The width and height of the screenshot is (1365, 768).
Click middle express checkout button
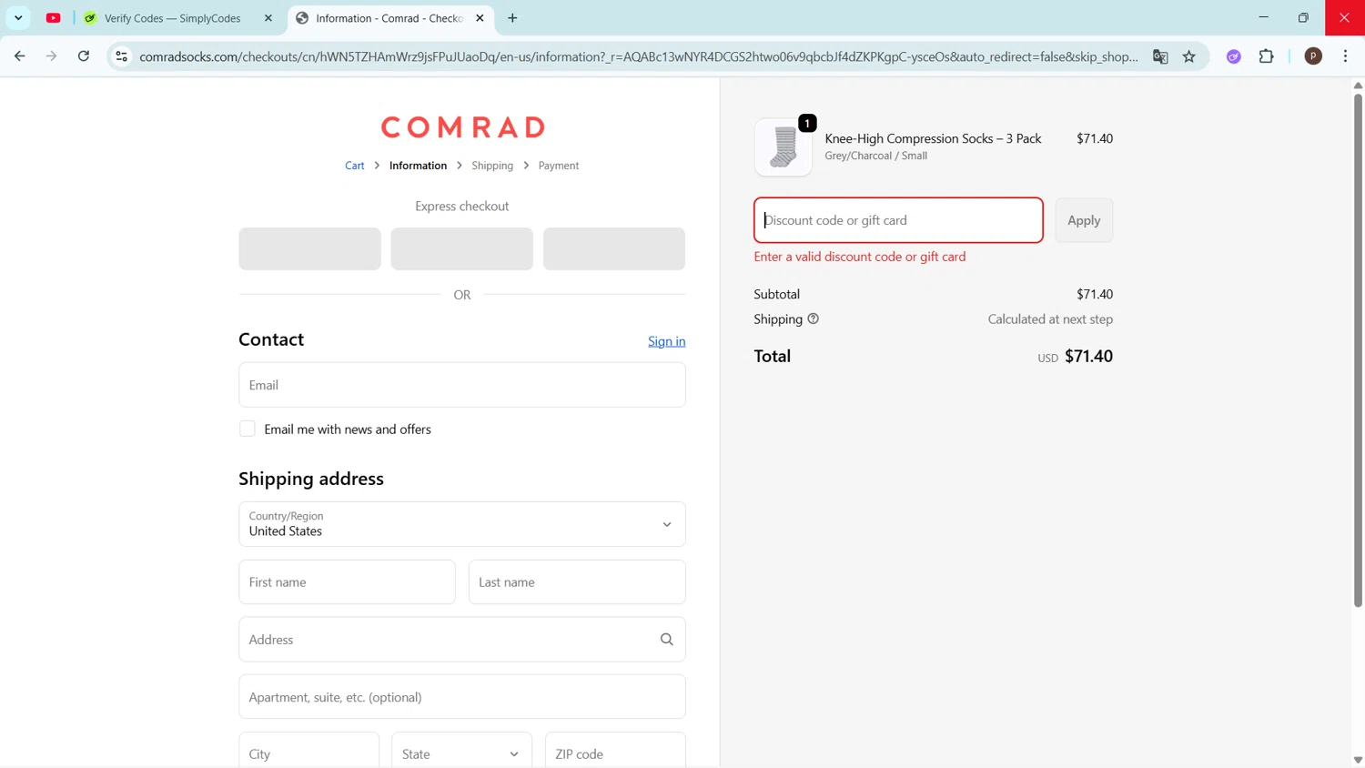[x=461, y=248]
